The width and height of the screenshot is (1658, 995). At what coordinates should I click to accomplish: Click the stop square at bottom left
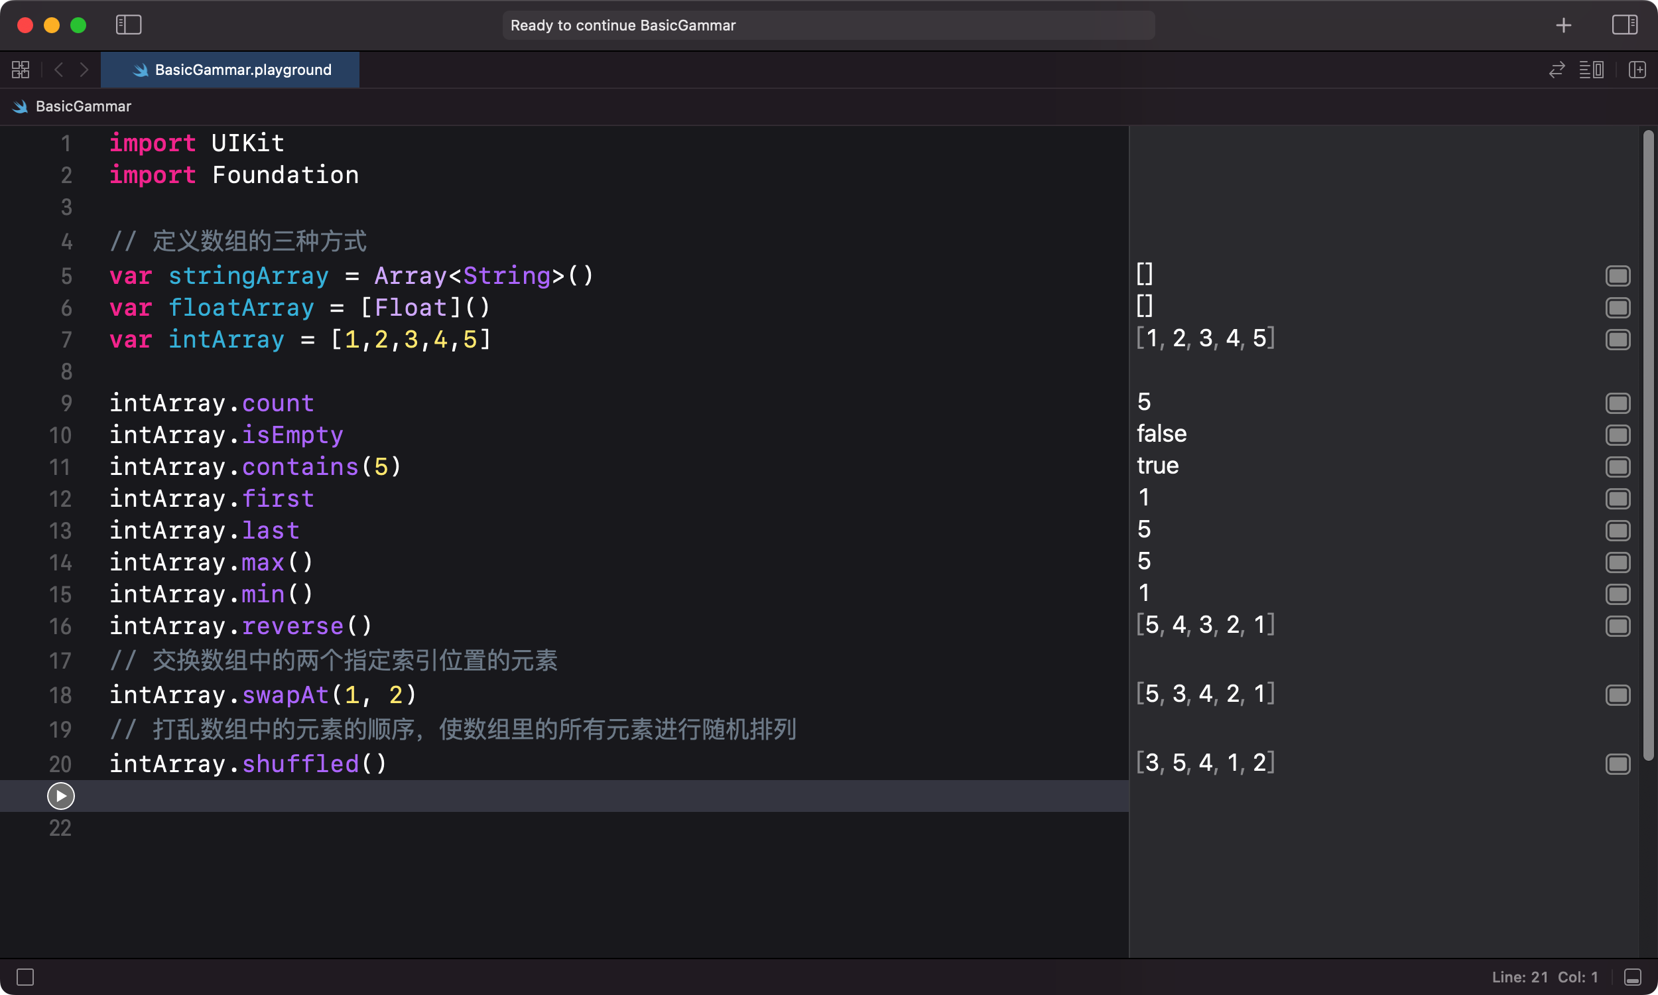(x=25, y=977)
